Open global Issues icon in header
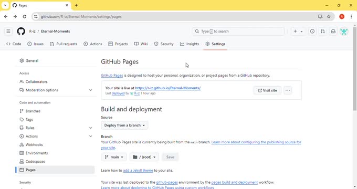The height and width of the screenshot is (189, 357). tap(312, 31)
